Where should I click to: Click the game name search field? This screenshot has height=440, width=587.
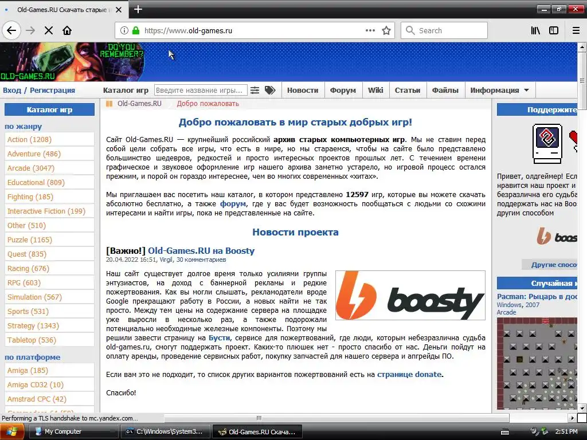pos(201,90)
